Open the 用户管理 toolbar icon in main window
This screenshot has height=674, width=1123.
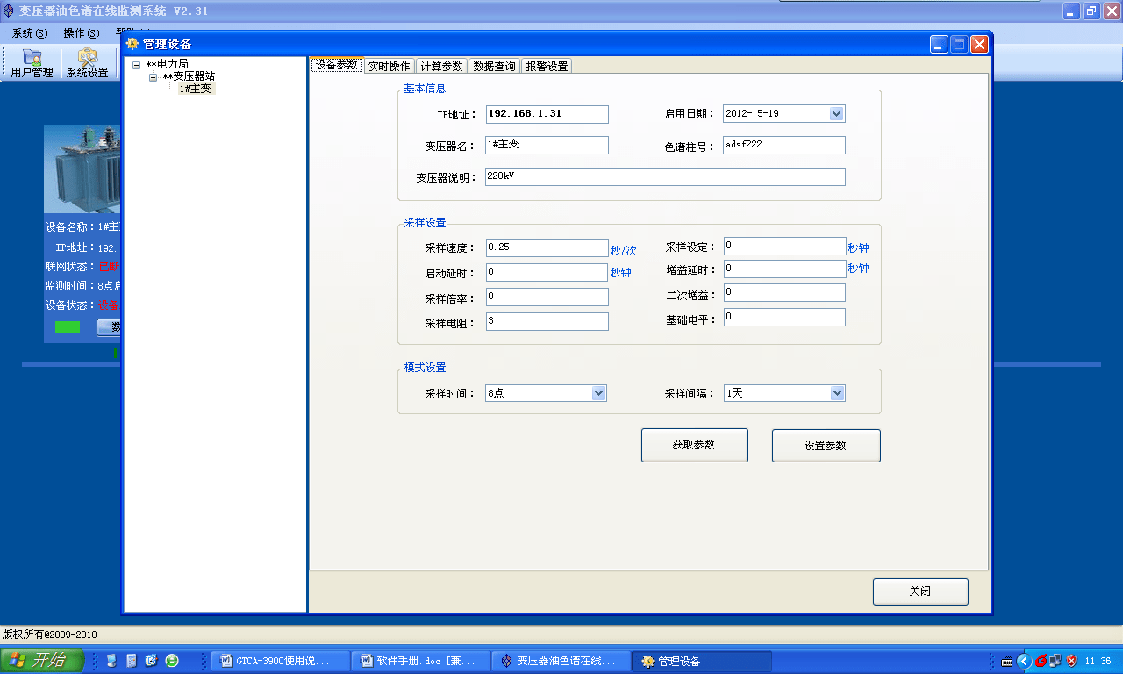pos(32,63)
